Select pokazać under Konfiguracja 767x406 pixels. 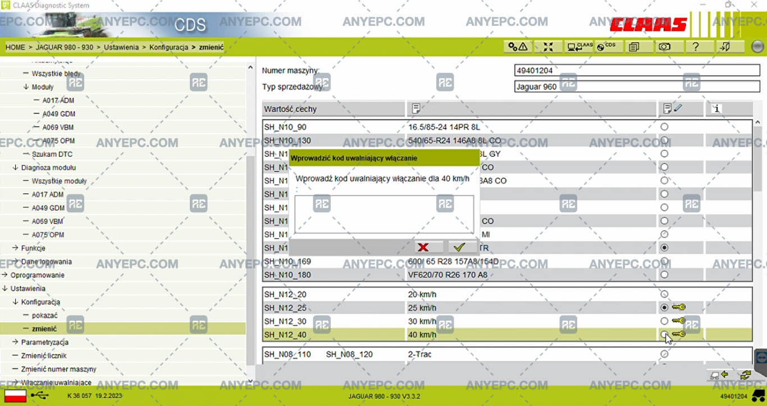[x=45, y=316]
